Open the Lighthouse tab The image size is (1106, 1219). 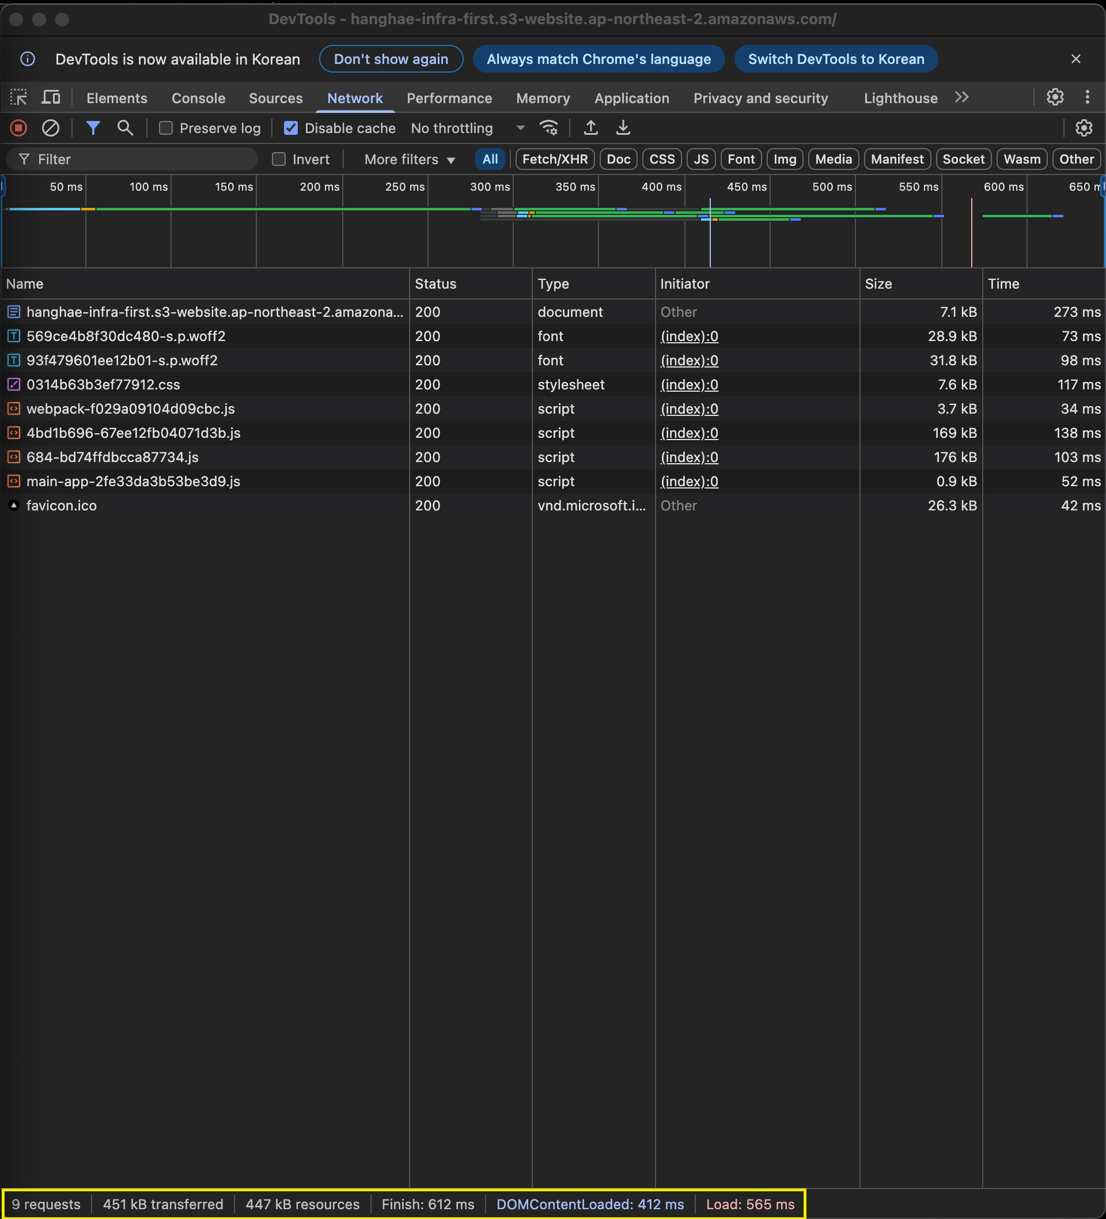coord(900,98)
